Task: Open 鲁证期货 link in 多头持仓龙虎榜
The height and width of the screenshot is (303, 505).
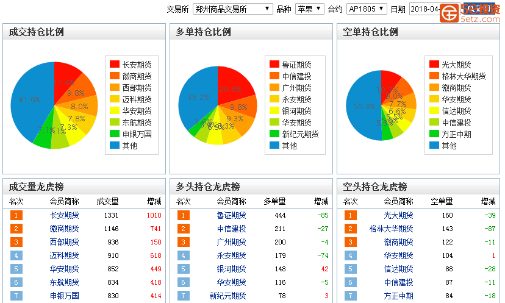Action: click(x=231, y=215)
